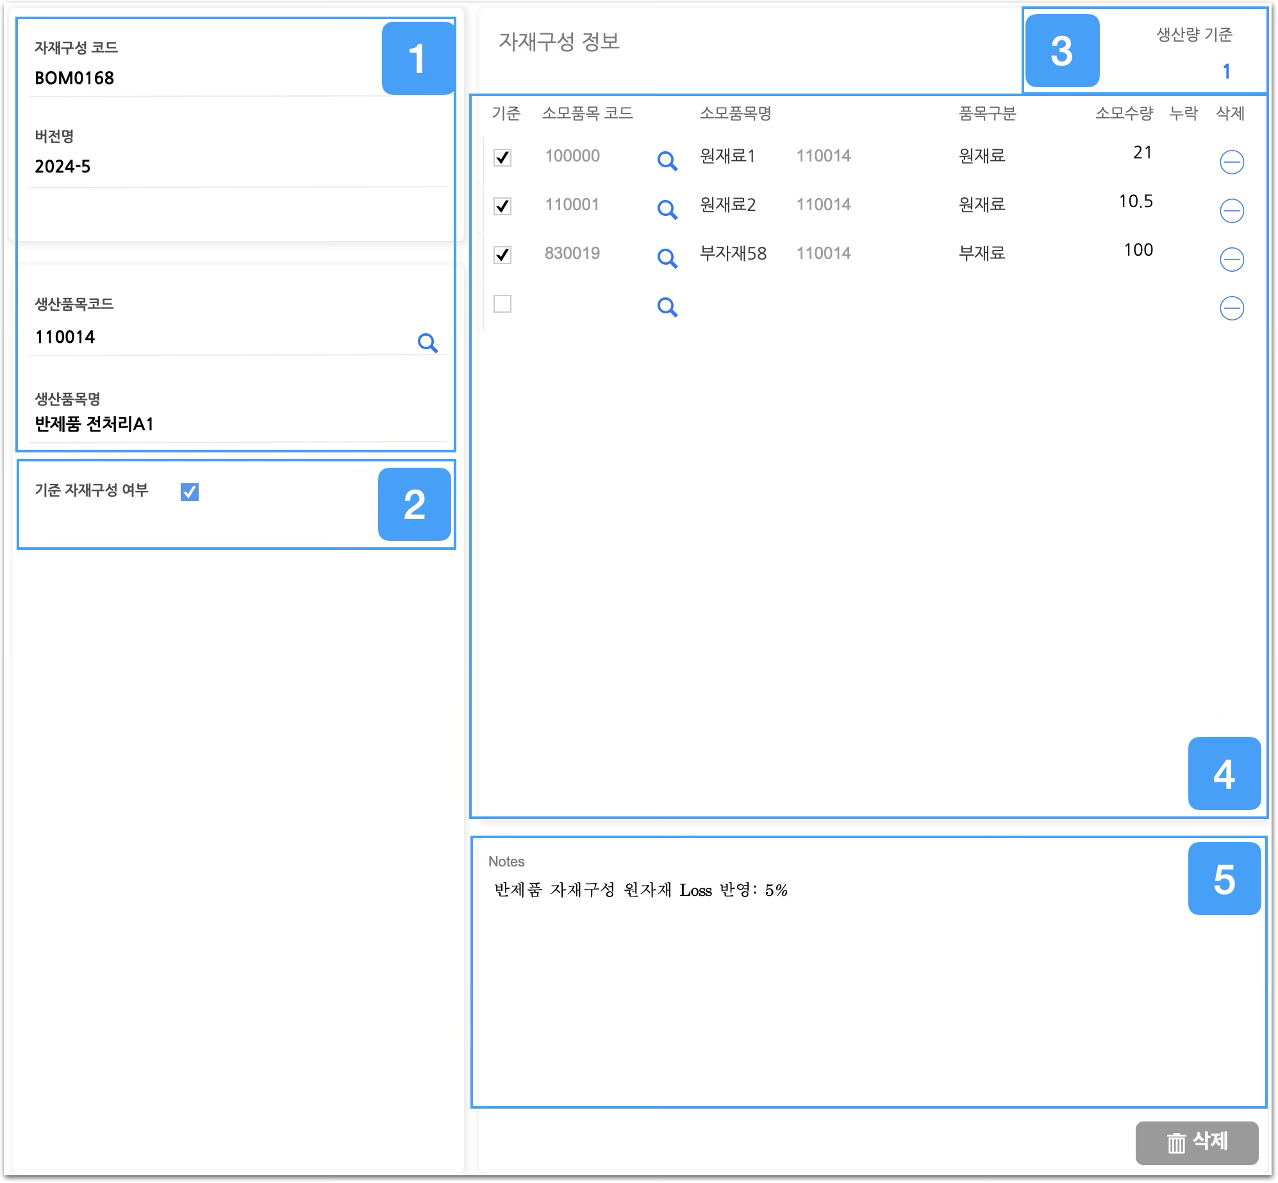Remove 원재료1 row with minus icon

pyautogui.click(x=1231, y=162)
